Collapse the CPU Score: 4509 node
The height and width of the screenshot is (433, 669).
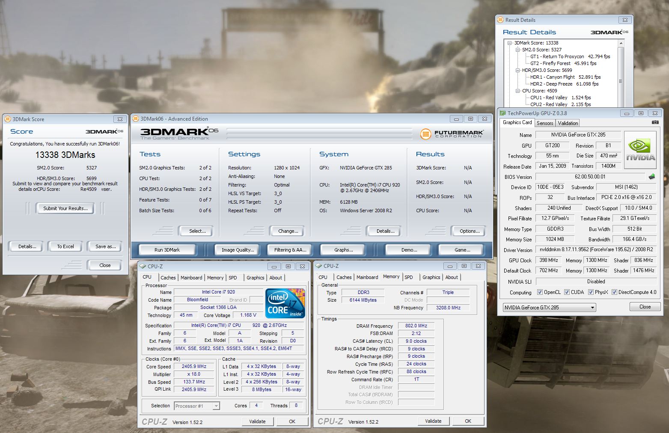[517, 91]
